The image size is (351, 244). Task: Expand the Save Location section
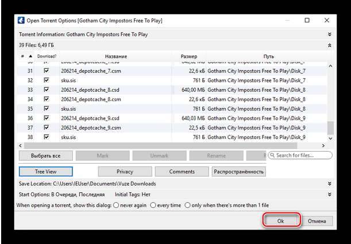tap(329, 184)
